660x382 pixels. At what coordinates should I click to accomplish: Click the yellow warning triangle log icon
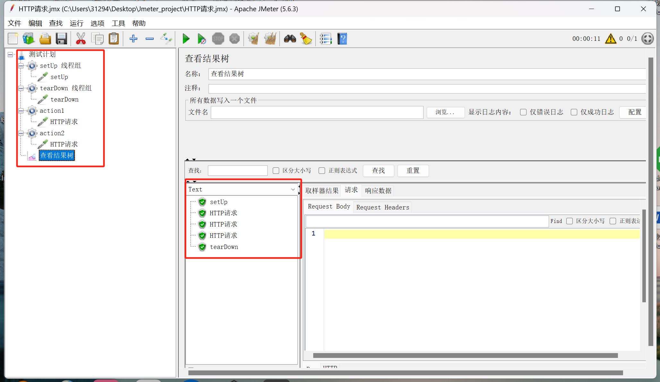coord(610,39)
